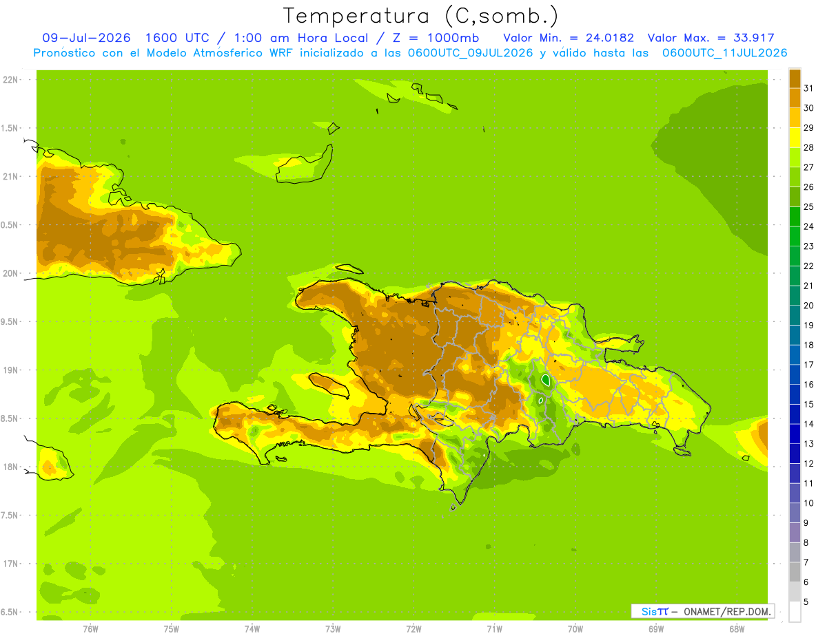The width and height of the screenshot is (827, 638).
Task: Click 'Valor Min. = 24.0182' text
Action: pos(569,38)
